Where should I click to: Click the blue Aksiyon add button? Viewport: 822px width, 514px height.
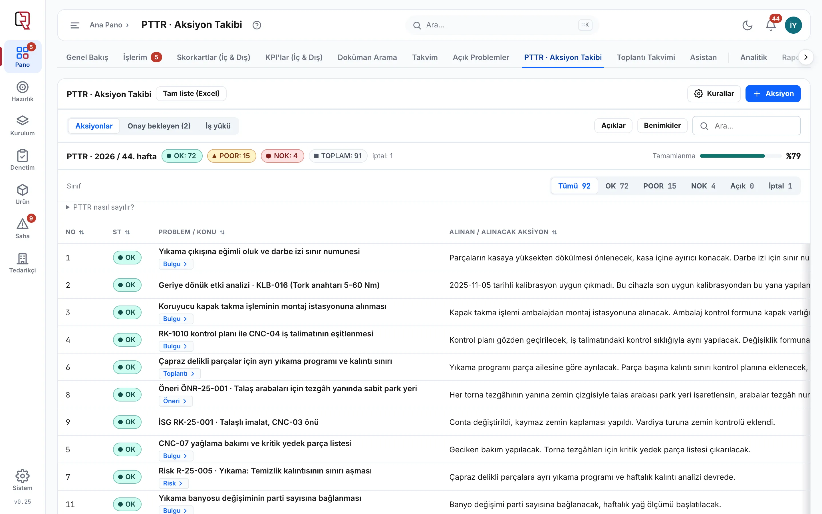point(773,93)
